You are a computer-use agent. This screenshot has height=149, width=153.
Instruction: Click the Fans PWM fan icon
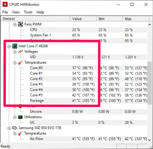pyautogui.click(x=21, y=24)
